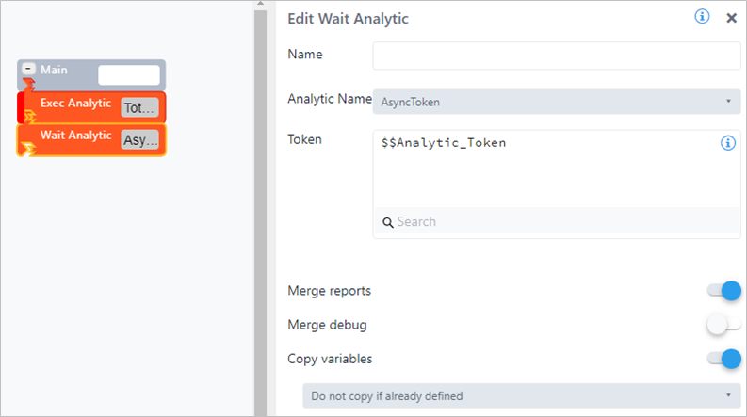Click the $$Analytic_Token text area
The height and width of the screenshot is (417, 747).
coord(546,169)
